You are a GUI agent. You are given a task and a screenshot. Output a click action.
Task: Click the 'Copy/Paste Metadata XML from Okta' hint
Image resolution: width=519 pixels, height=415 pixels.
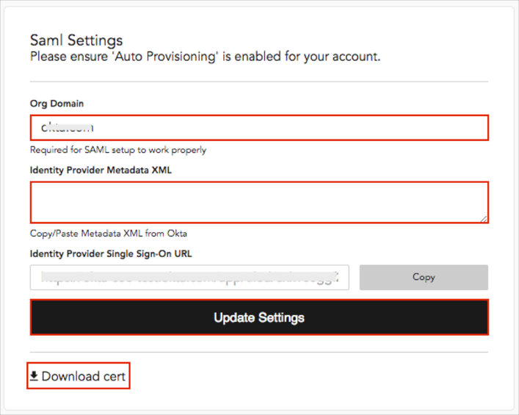(108, 234)
